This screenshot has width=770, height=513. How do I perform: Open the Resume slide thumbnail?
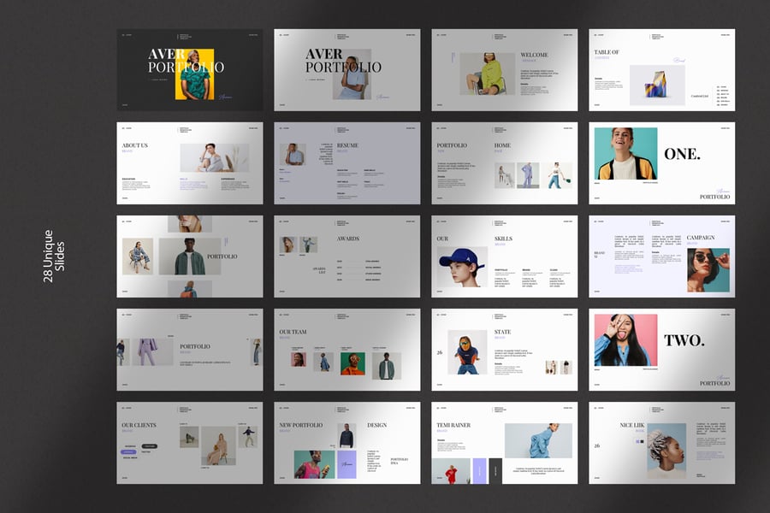(346, 163)
